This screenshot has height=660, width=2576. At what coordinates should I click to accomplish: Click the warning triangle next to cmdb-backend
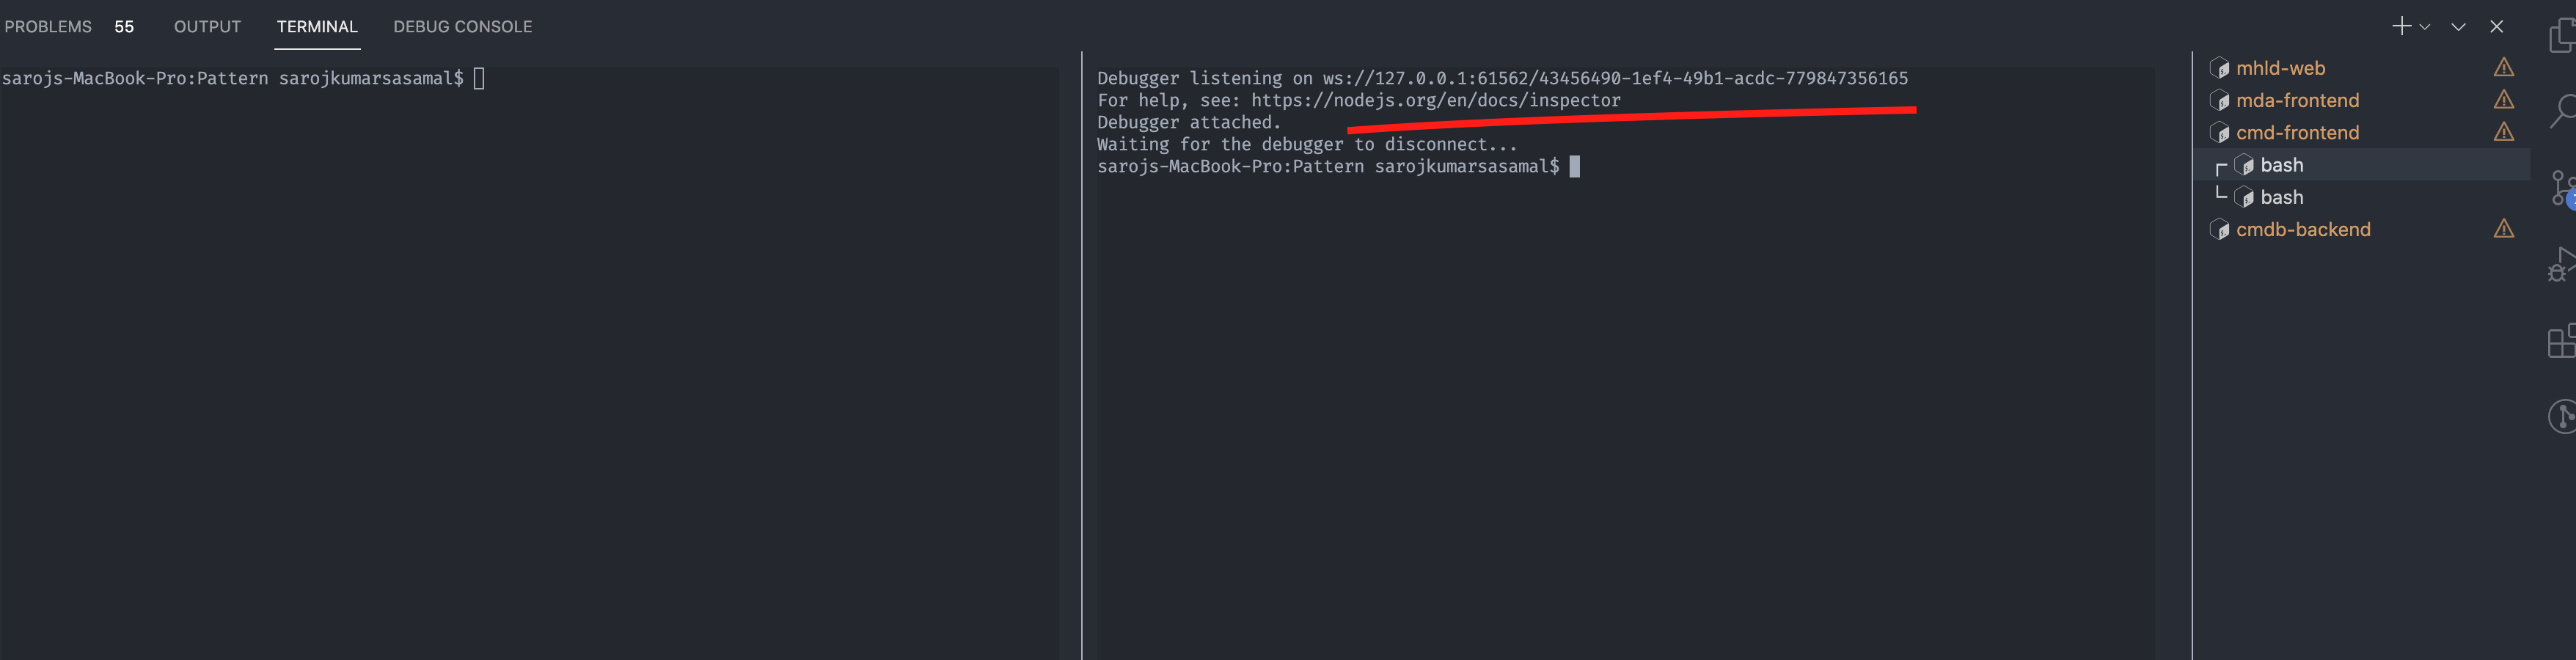coord(2505,229)
